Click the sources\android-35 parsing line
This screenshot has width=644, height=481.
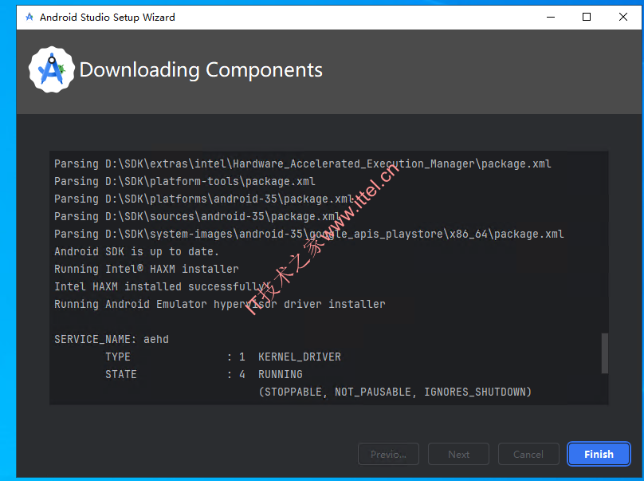tap(197, 216)
